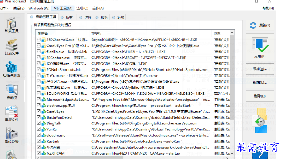Click the horizontal scrollbar left arrow
Viewport: 282px width, 159px height.
[x=38, y=158]
